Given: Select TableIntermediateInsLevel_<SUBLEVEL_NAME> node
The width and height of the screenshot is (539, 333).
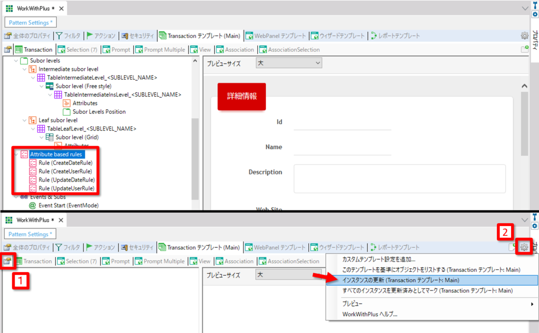Looking at the screenshot, I should click(x=123, y=95).
